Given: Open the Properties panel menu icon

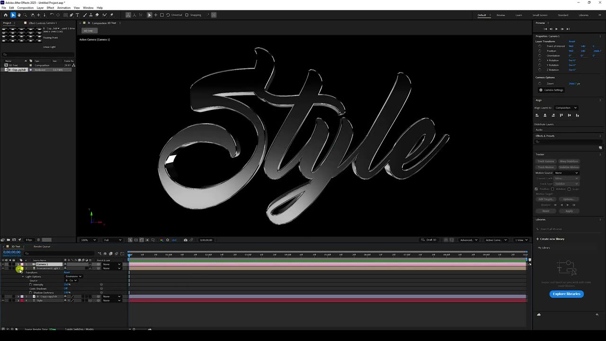Looking at the screenshot, I should [601, 36].
